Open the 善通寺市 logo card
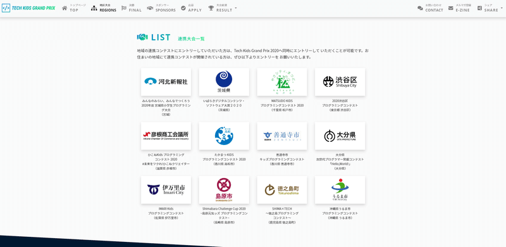 [282, 136]
